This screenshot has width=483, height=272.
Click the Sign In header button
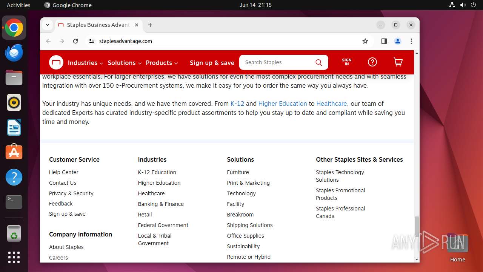click(347, 62)
